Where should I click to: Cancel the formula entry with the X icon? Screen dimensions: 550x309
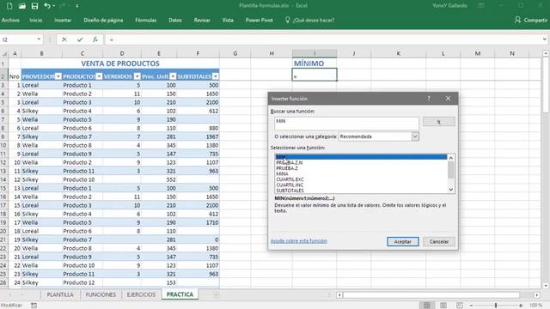click(64, 39)
